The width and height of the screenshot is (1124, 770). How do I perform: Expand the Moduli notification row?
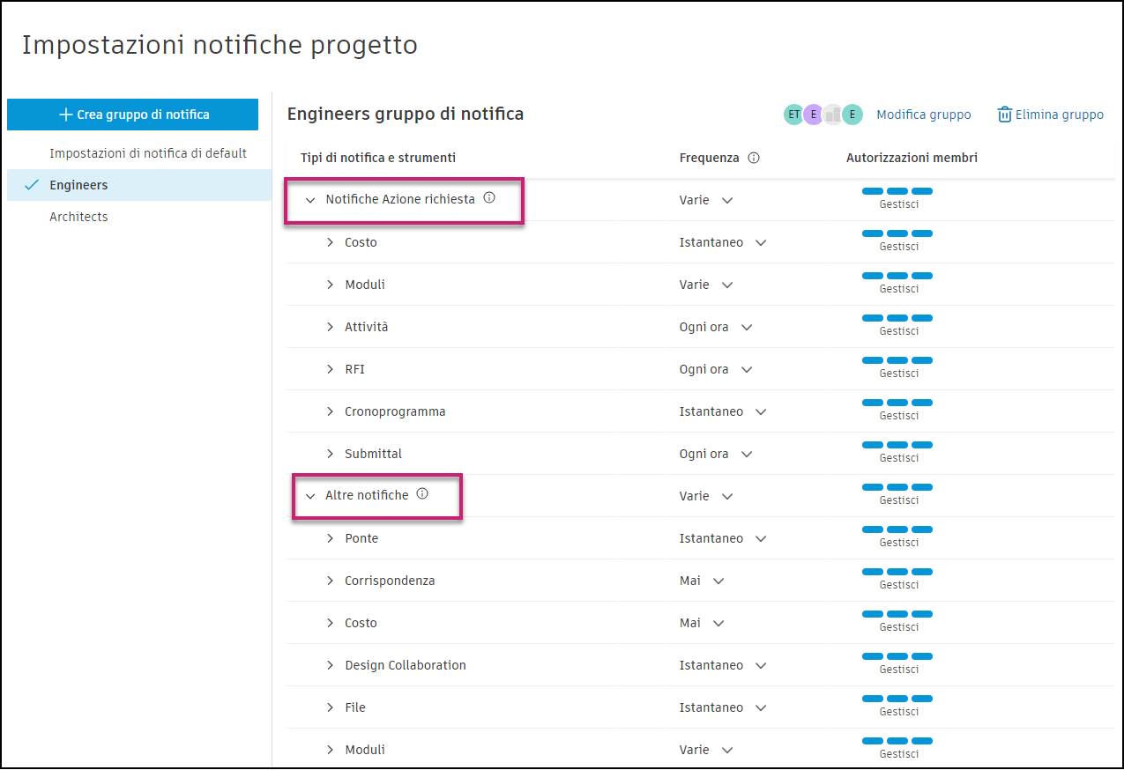[x=330, y=284]
